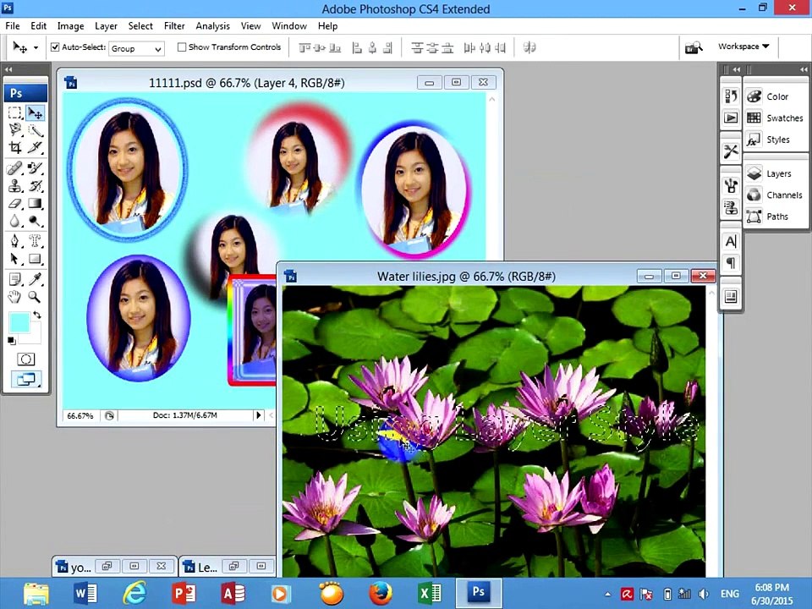812x609 pixels.
Task: Open the Image menu
Action: pos(70,26)
